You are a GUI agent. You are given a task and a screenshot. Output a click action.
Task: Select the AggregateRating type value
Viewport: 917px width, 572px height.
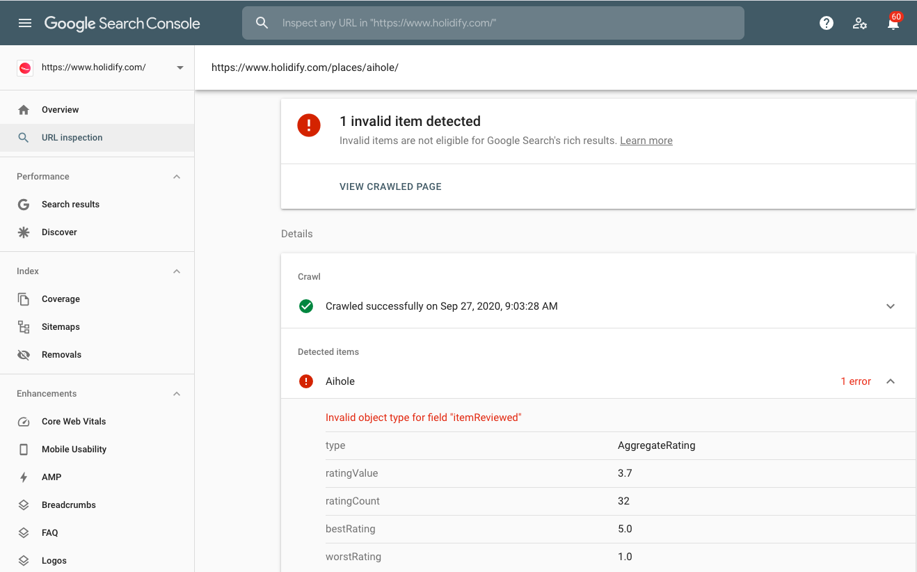coord(657,445)
